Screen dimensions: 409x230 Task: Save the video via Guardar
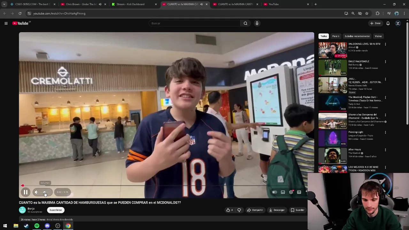pos(297,210)
